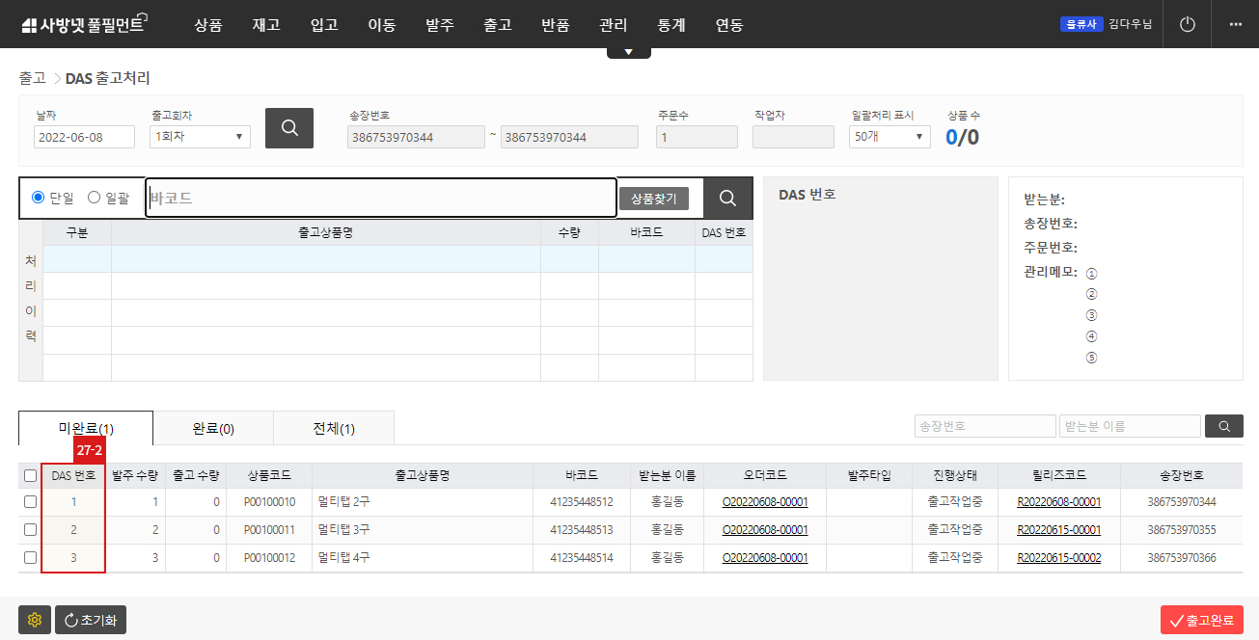1259x640 pixels.
Task: Click the power/logout icon at top right
Action: point(1186,24)
